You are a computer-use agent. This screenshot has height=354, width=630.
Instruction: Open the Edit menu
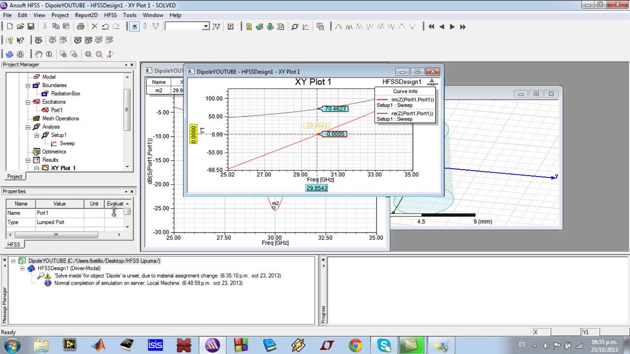[x=23, y=15]
